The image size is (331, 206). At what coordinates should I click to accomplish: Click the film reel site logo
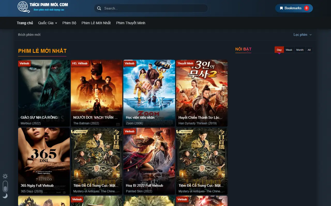coord(43,7)
